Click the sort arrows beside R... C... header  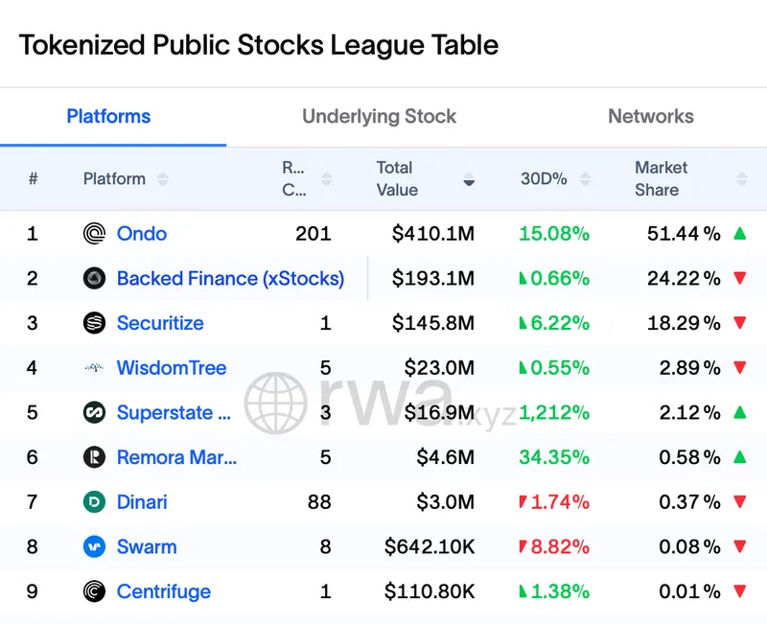325,179
